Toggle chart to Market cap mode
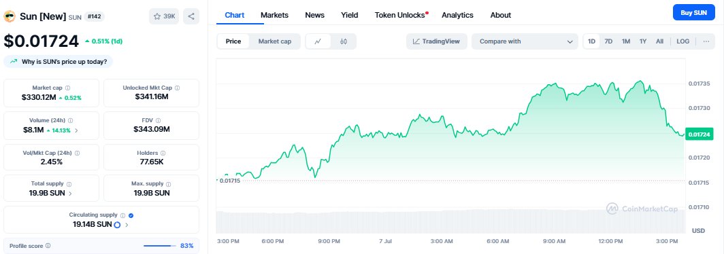The height and width of the screenshot is (254, 724). (275, 41)
